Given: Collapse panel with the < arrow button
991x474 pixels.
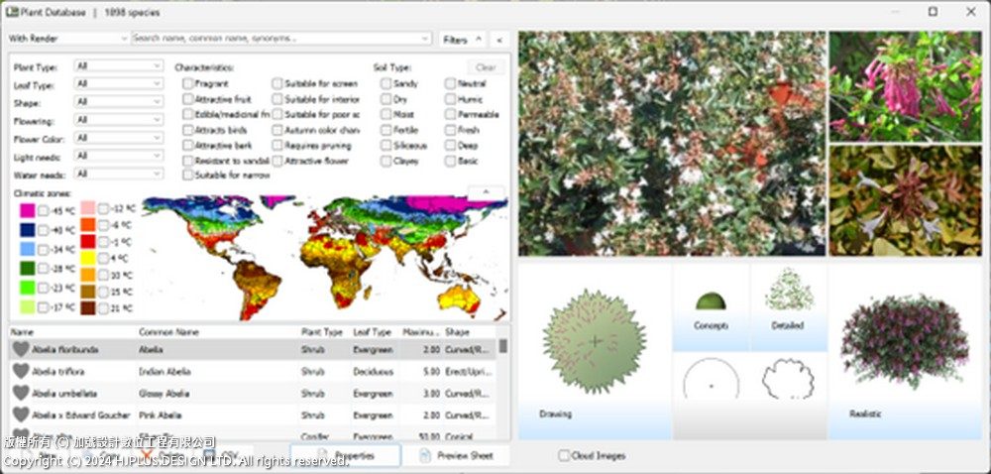Looking at the screenshot, I should [x=499, y=40].
